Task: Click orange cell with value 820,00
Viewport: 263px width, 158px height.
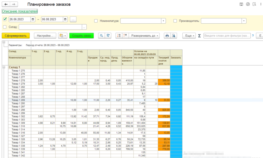Action: (164, 110)
